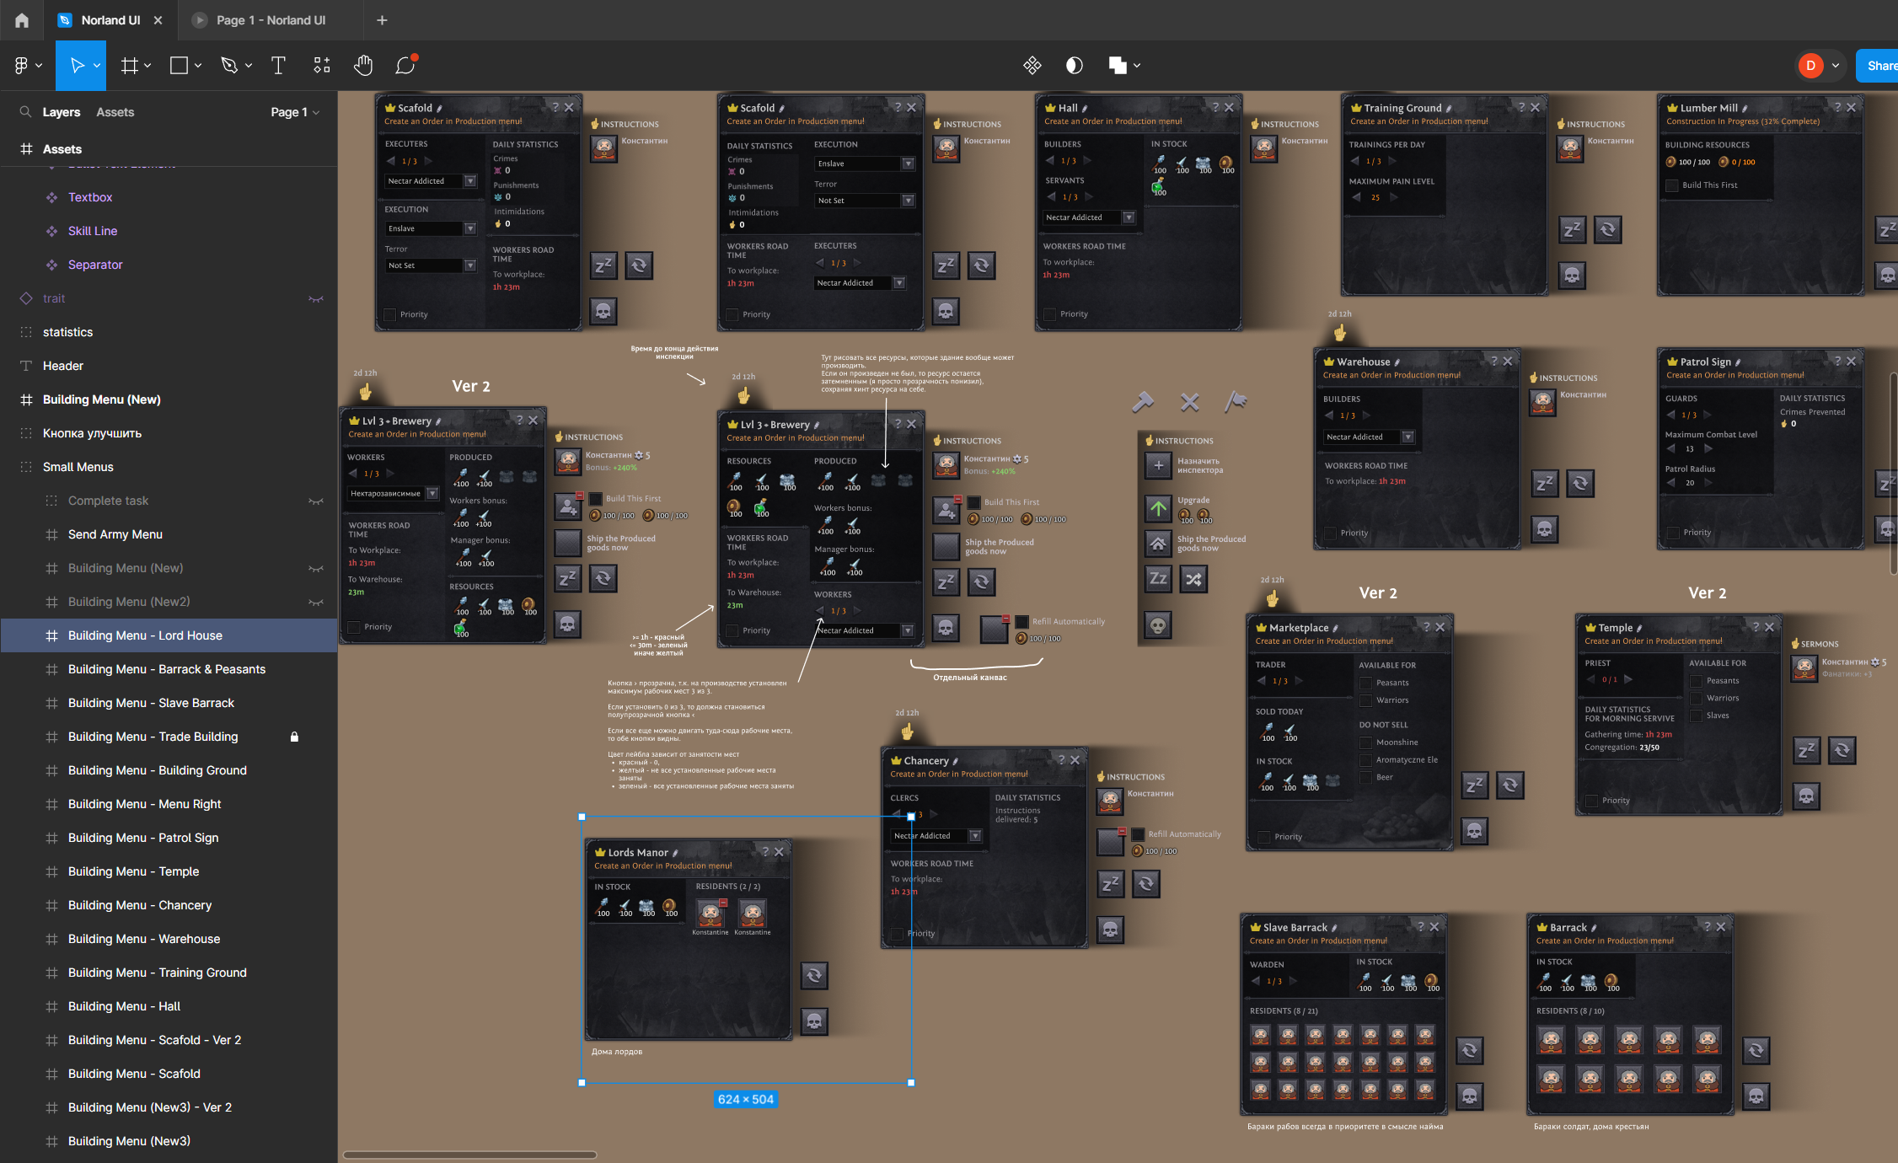The height and width of the screenshot is (1163, 1898).
Task: Select the Building Menu - Scafold - Ver 2 layer
Action: [169, 1040]
